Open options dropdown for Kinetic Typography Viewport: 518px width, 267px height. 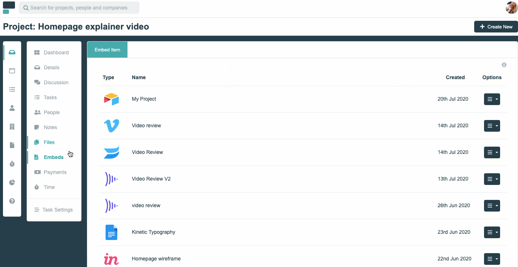click(492, 232)
